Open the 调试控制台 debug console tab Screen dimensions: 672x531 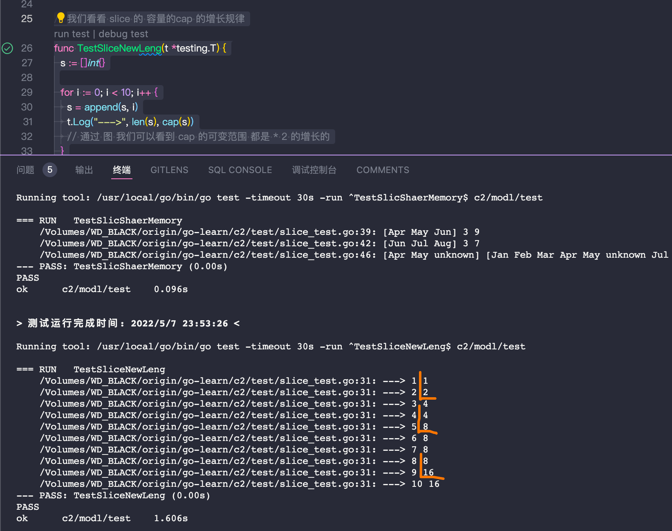314,170
